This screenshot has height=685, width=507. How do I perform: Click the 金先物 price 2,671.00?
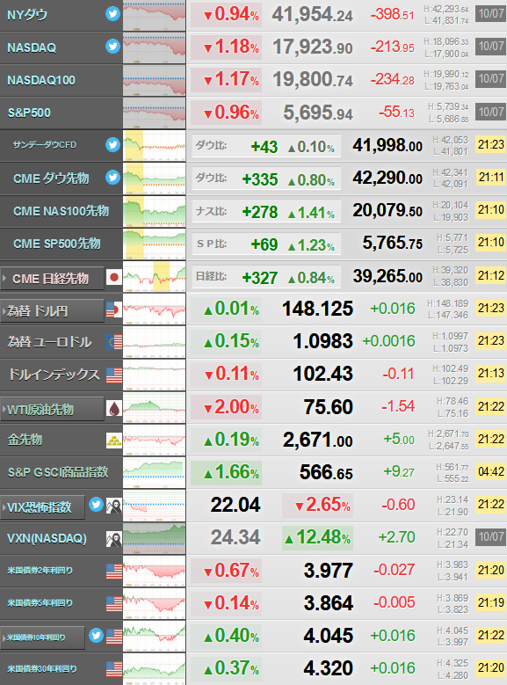318,440
